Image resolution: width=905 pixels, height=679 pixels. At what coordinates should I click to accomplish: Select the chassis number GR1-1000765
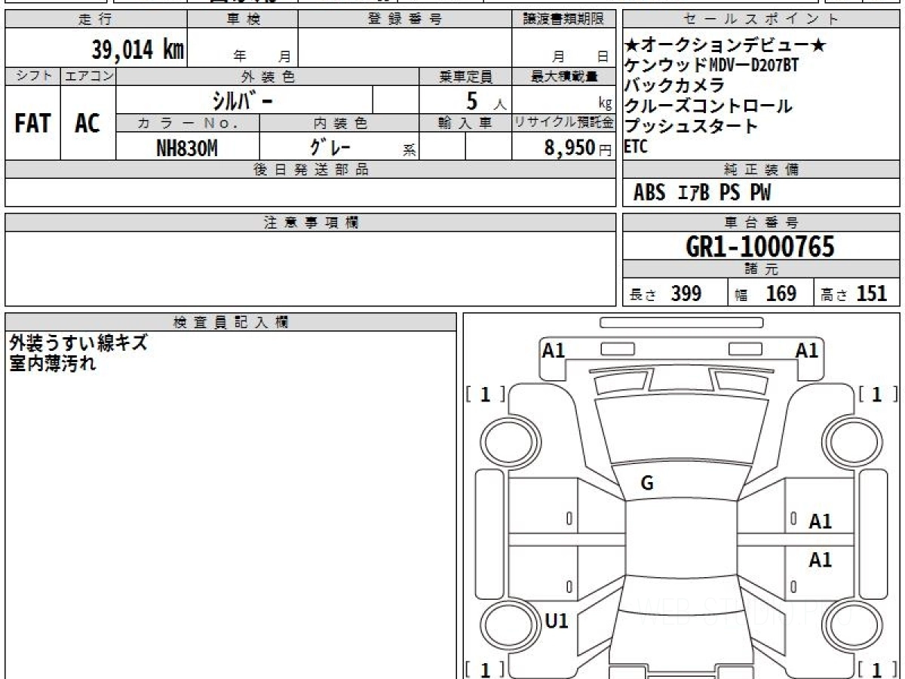point(760,247)
